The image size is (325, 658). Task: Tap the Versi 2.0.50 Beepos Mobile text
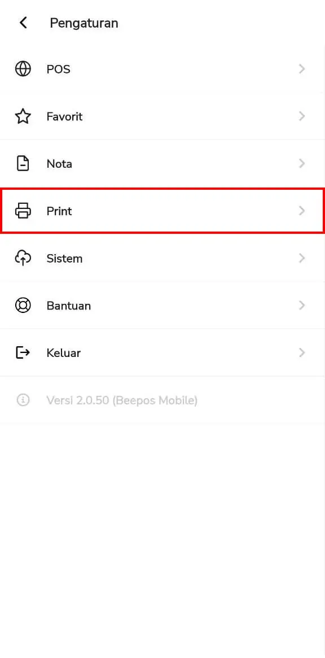point(122,400)
